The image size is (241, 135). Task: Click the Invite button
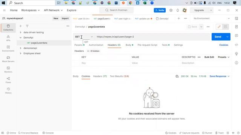[x=160, y=10]
